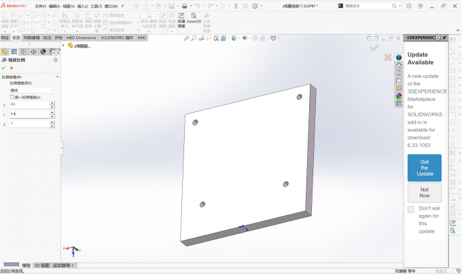Open File Explorer folder task pane tab
The image size is (462, 274).
point(399,80)
